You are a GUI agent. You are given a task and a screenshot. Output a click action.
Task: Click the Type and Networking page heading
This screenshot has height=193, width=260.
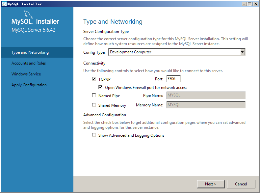coord(113,22)
